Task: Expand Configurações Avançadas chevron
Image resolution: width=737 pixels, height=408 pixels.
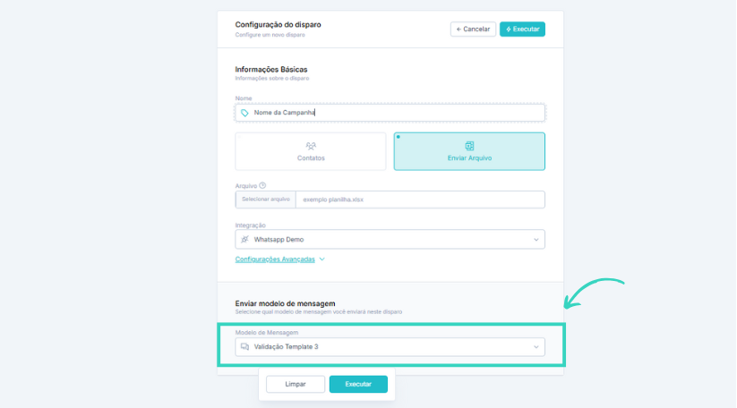Action: 322,259
